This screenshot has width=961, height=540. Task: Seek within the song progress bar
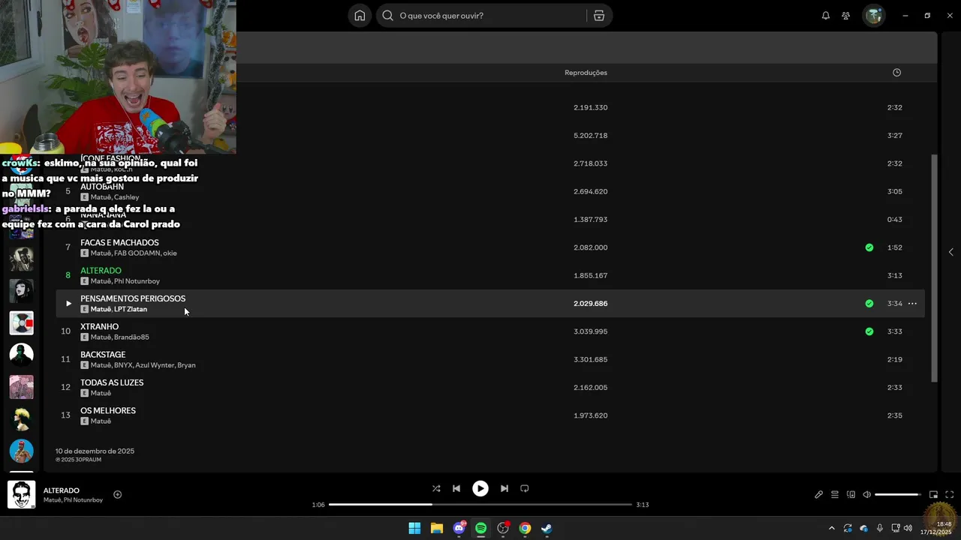(480, 505)
